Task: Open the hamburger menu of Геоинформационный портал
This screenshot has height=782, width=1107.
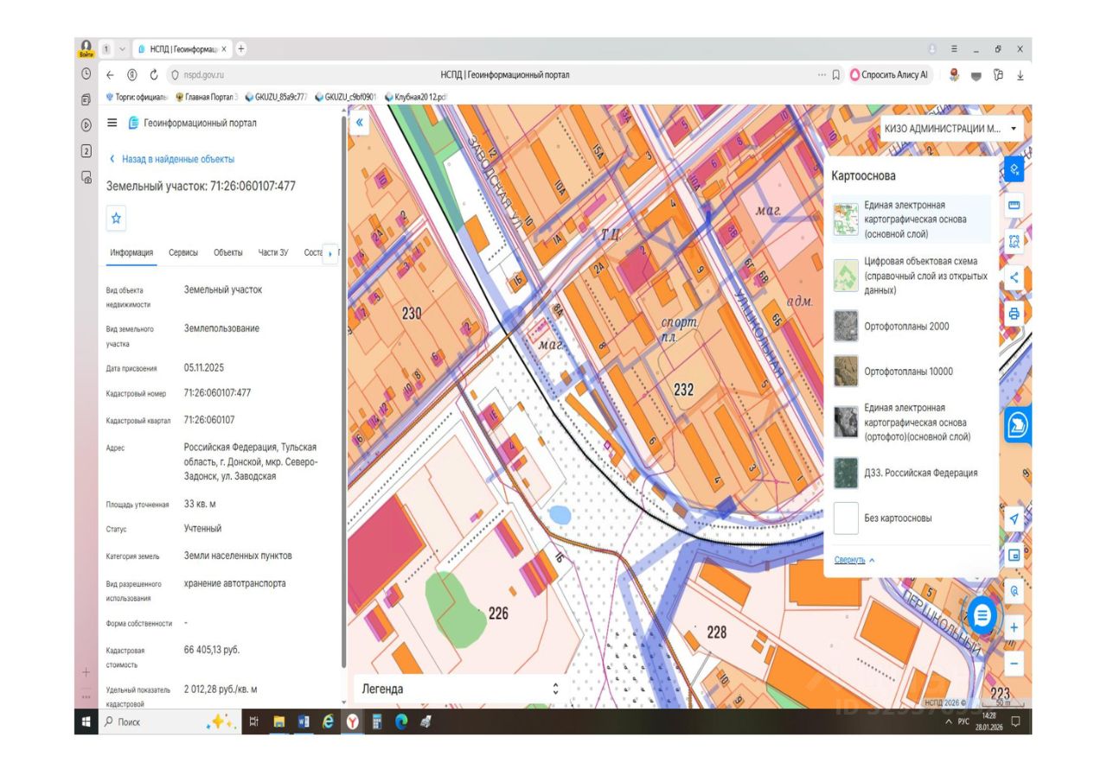Action: tap(112, 124)
